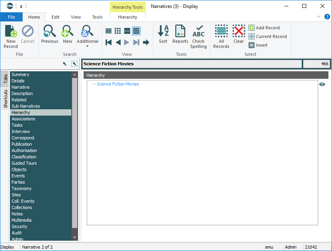Jump to the first record
The image size is (332, 251).
(x=109, y=42)
